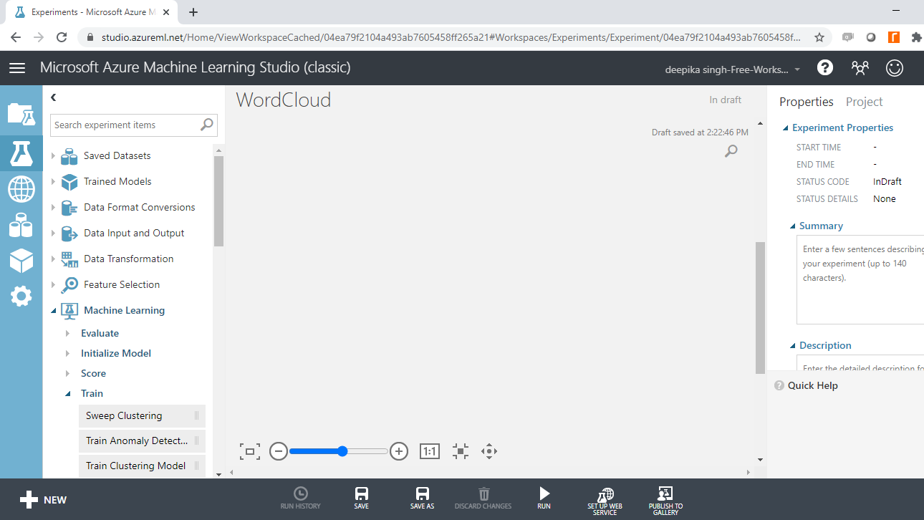The width and height of the screenshot is (924, 520).
Task: Expand the Evaluate subcategory
Action: pos(68,333)
